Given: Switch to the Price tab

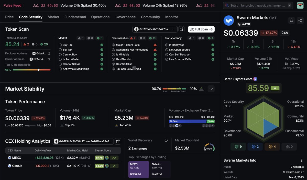Looking at the screenshot, I should tap(9, 17).
